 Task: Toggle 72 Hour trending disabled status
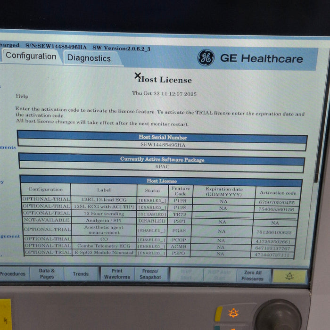152,214
